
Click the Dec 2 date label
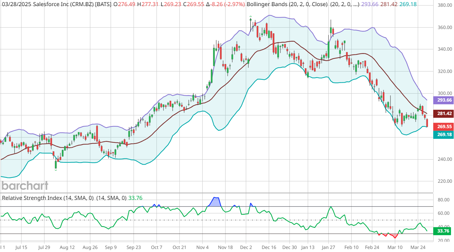(x=246, y=247)
